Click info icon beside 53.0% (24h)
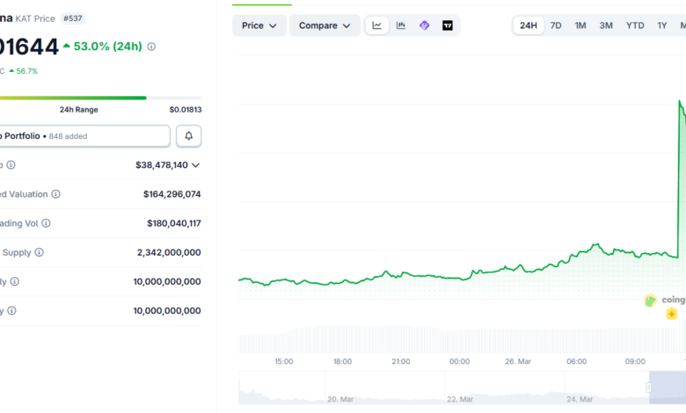686x413 pixels. click(x=151, y=47)
